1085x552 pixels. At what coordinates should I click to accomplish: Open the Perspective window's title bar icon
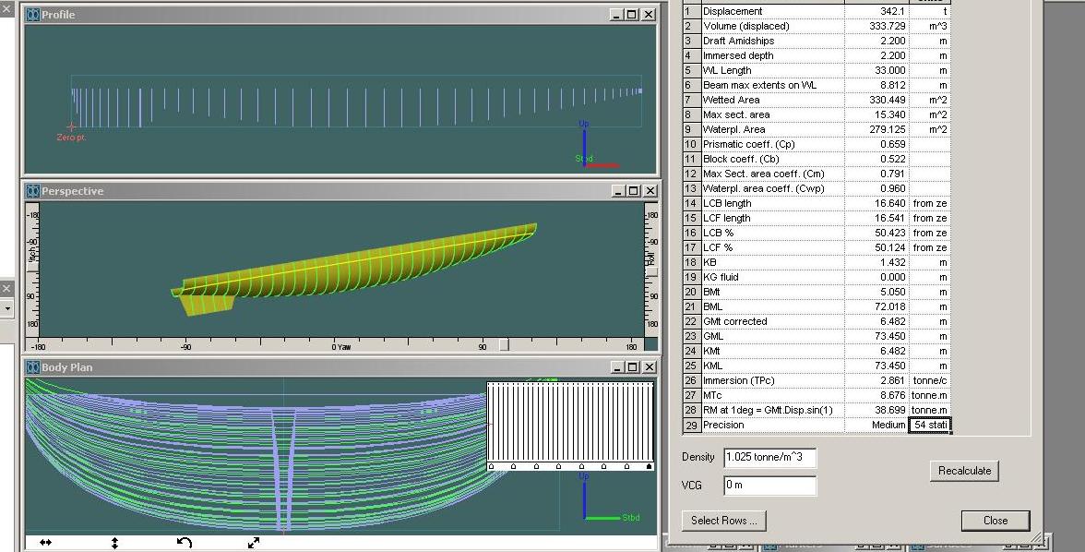click(x=32, y=191)
